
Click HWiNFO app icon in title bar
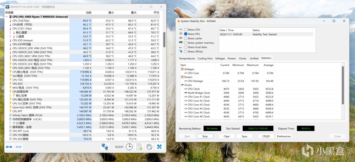tap(7, 7)
